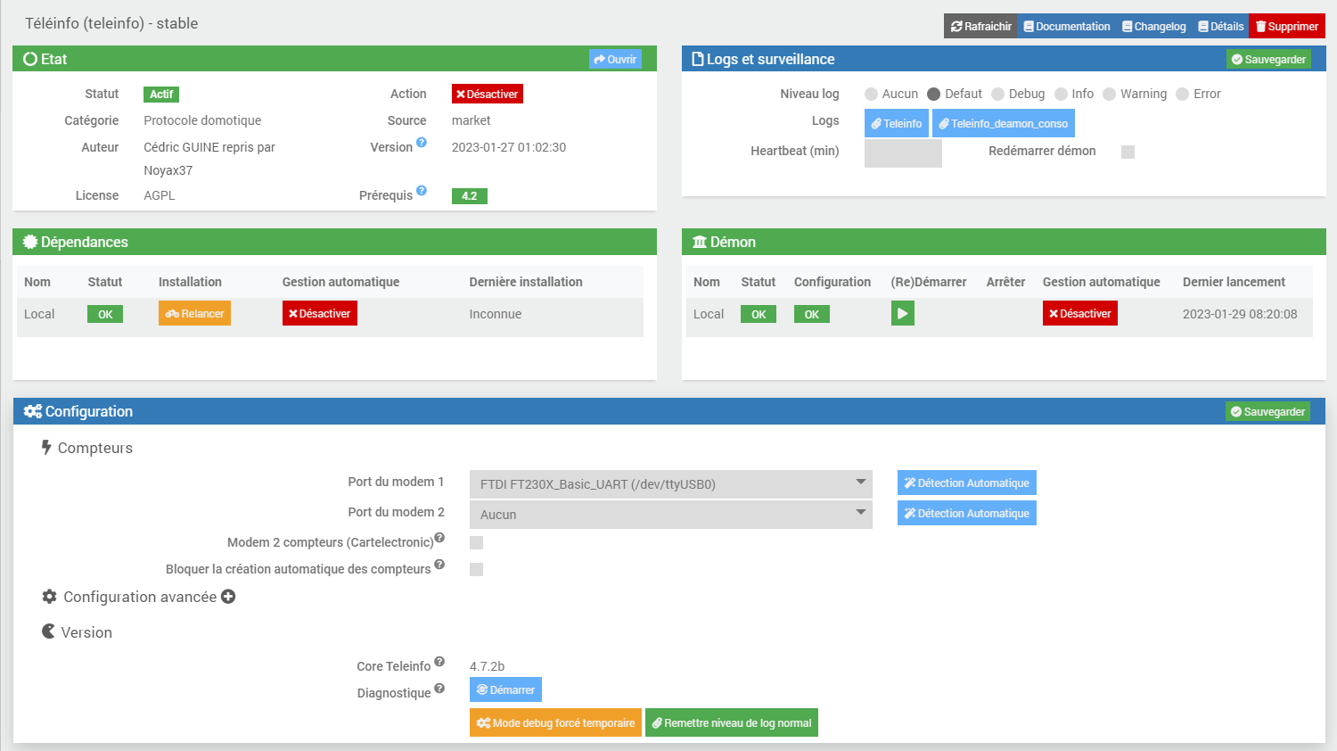Select the Aucun log level
This screenshot has height=751, width=1337.
(871, 95)
